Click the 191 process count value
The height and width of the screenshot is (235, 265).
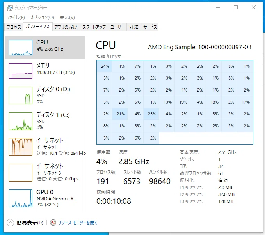103,182
